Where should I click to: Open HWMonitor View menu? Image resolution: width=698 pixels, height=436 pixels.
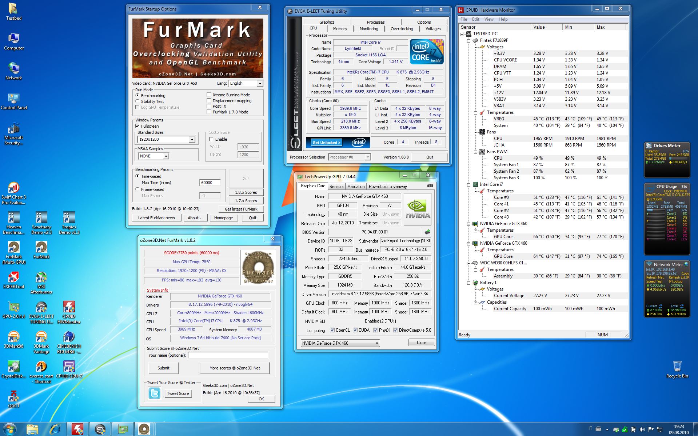tap(489, 19)
